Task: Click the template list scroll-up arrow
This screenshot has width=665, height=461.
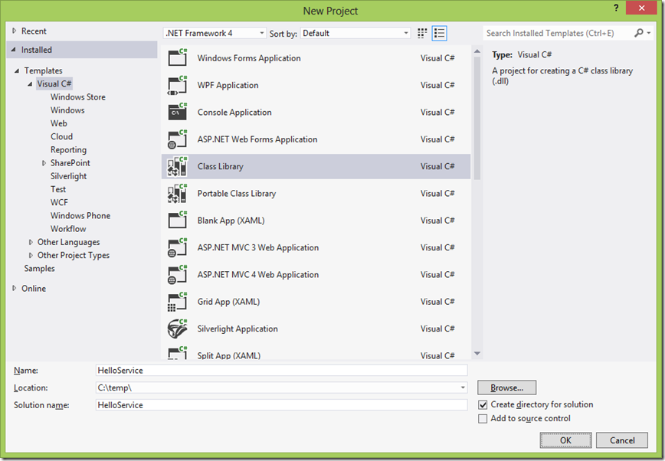Action: coord(477,51)
